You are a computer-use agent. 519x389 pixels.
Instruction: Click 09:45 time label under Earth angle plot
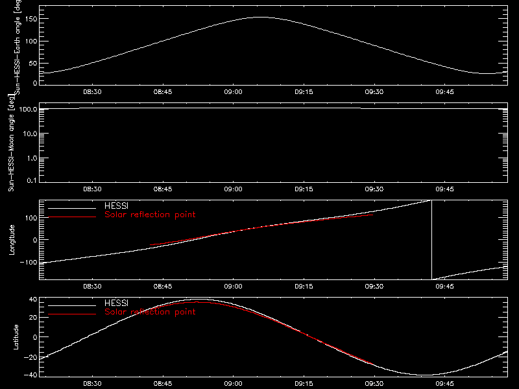445,92
